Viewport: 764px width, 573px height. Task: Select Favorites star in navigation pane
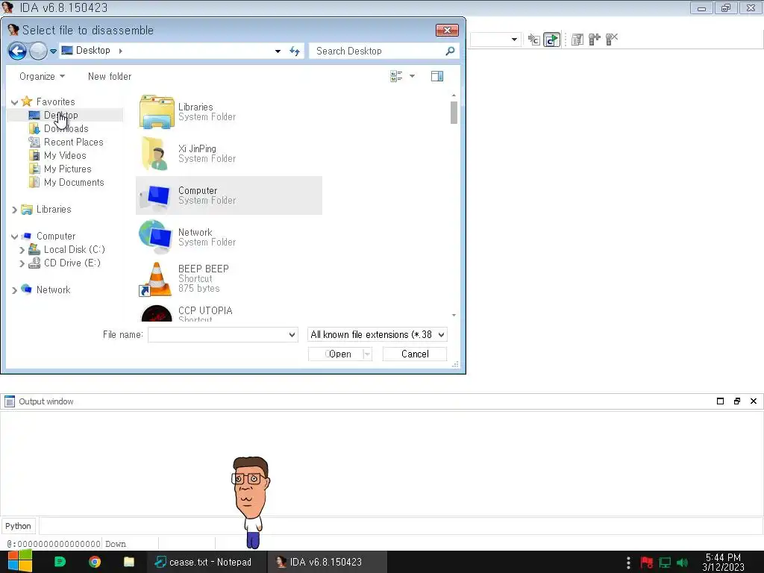(27, 101)
